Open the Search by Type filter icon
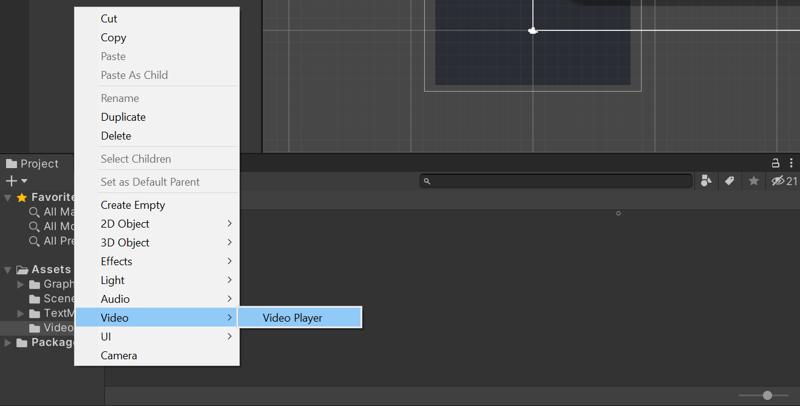This screenshot has width=800, height=406. tap(706, 181)
